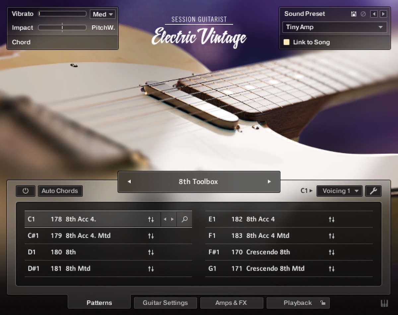
Task: Adjust the Vibrato slider
Action: click(x=62, y=14)
